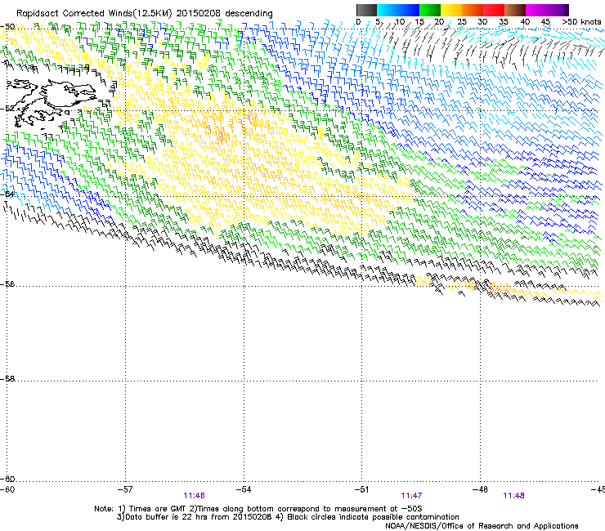Click the purple 11:47 time label
Viewport: 605px width, 531px height.
pos(412,496)
